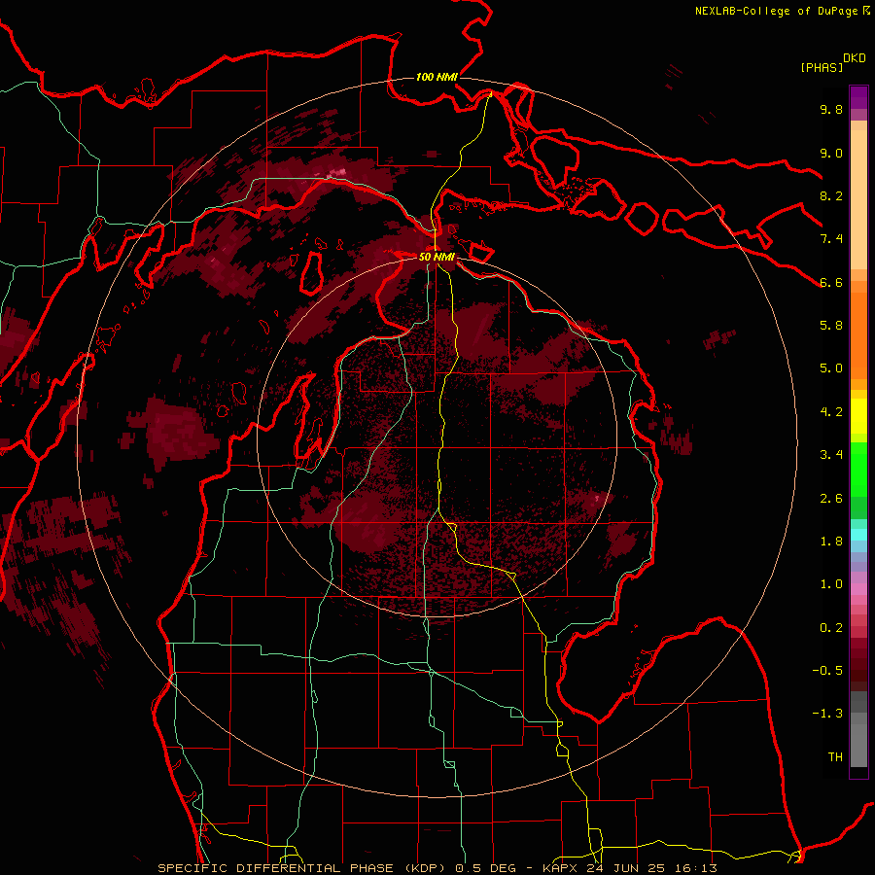Click the yellow color band on the scale
Image resolution: width=875 pixels, height=875 pixels.
[858, 416]
